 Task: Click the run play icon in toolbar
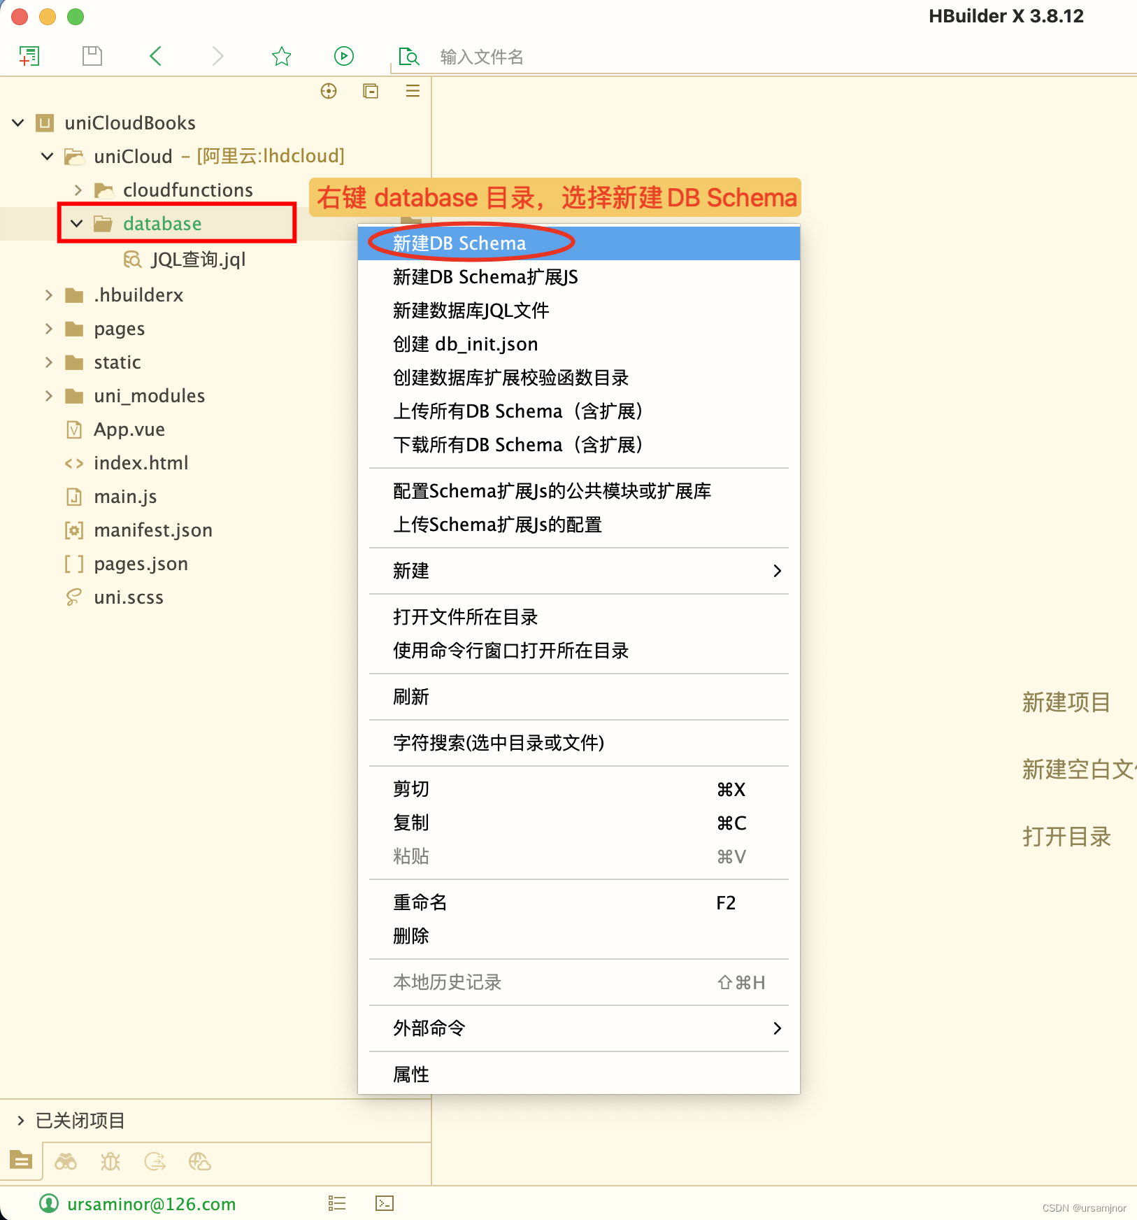[344, 56]
